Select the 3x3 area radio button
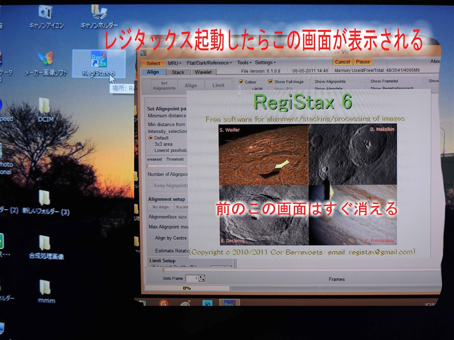 (x=151, y=144)
